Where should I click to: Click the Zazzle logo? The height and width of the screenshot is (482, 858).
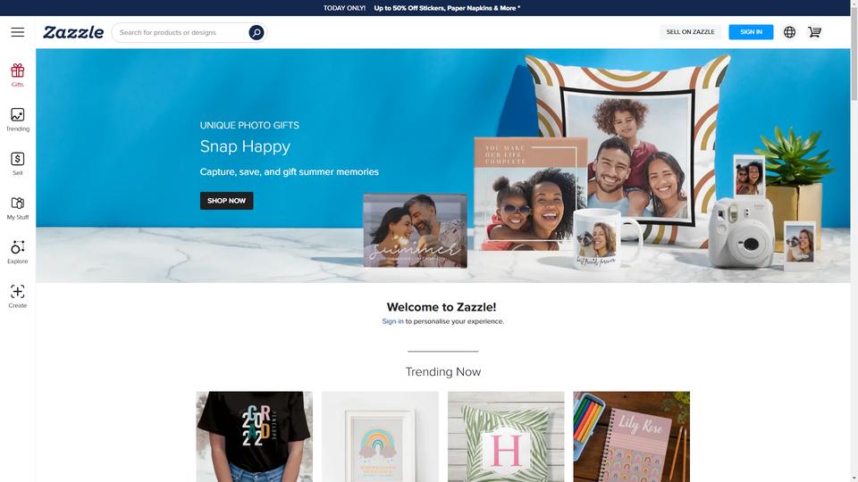[x=73, y=32]
